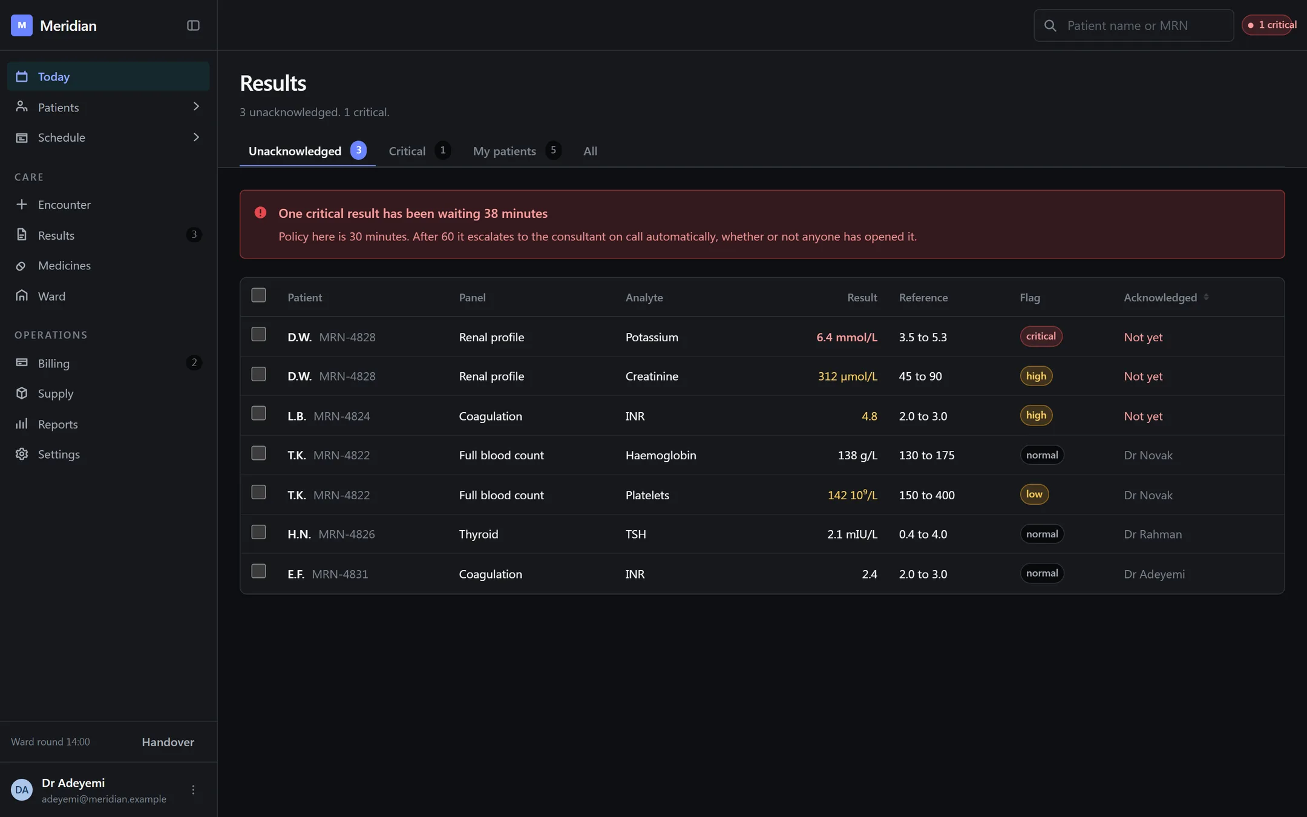Screen dimensions: 1307x817
Task: Switch to the Unacknowledged tab
Action: coord(307,151)
